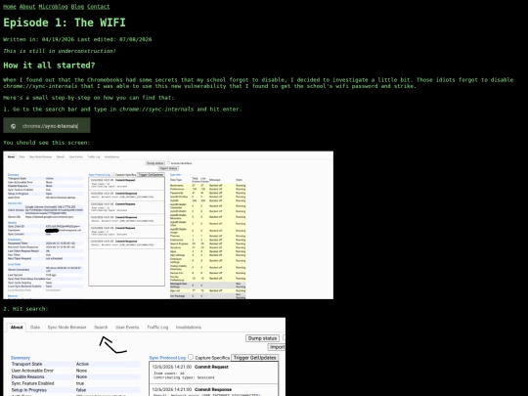Open the Sync Node Browser tab in step 2 screenshot
The image size is (528, 396).
click(67, 327)
